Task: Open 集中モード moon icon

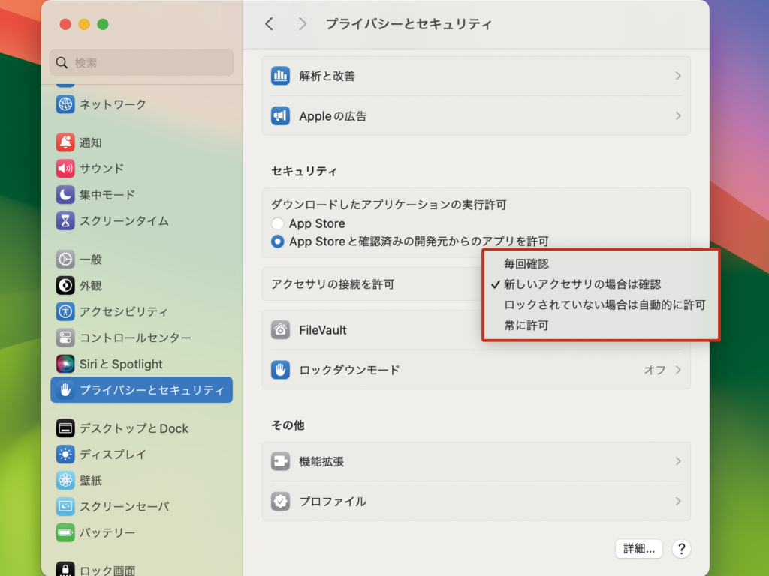Action: [x=65, y=194]
